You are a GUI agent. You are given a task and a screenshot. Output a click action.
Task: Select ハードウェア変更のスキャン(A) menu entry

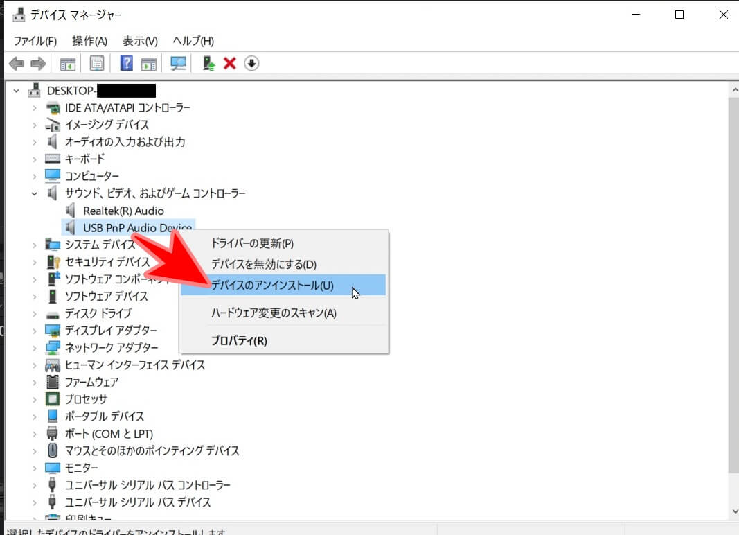(x=273, y=313)
